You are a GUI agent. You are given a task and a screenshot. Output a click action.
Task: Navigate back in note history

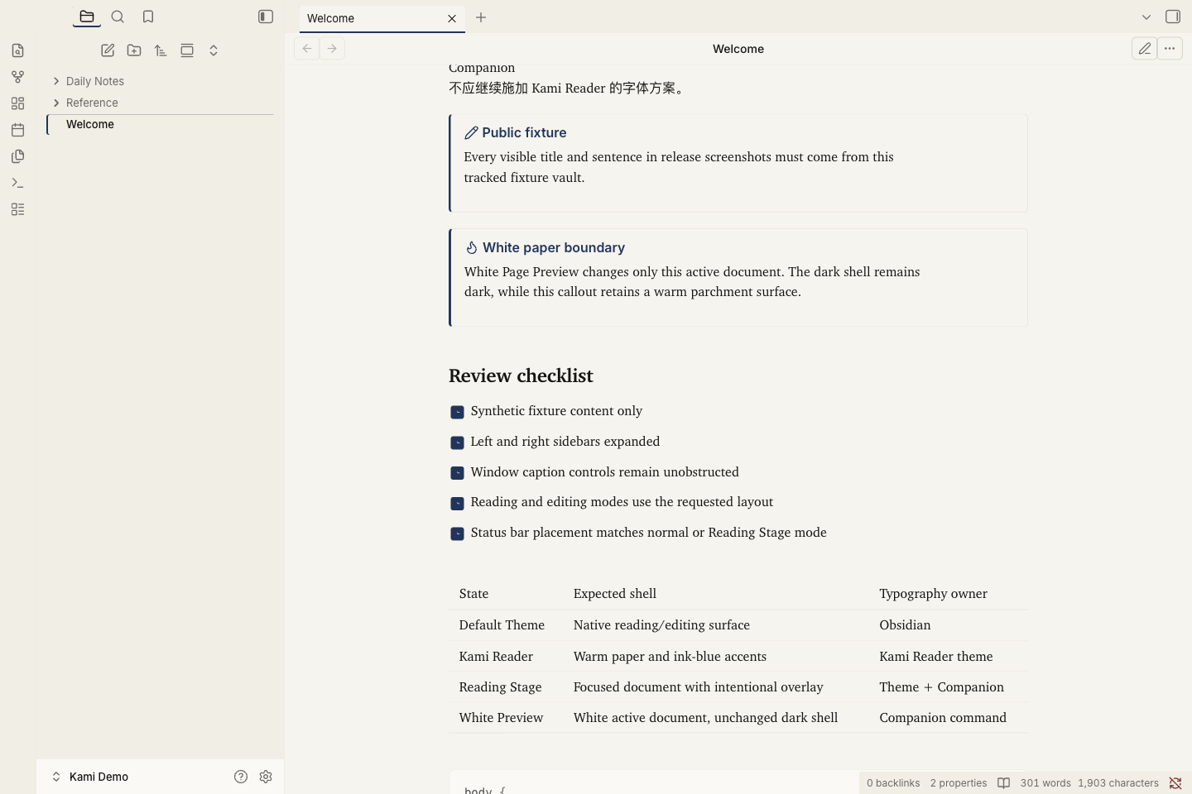(x=307, y=49)
